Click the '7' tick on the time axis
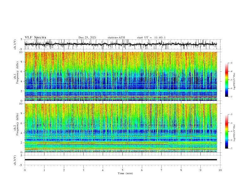 (162, 170)
